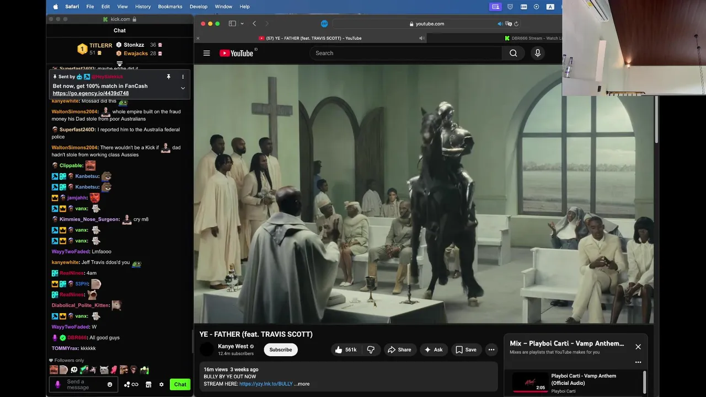Open sidebar tab group dropdown arrow
Screen dimensions: 706x397
tap(242, 24)
